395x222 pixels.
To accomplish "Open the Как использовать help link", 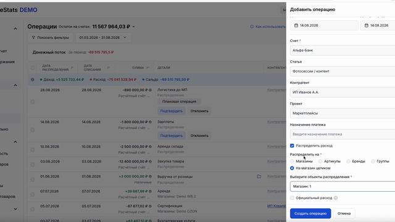I will tap(270, 27).
